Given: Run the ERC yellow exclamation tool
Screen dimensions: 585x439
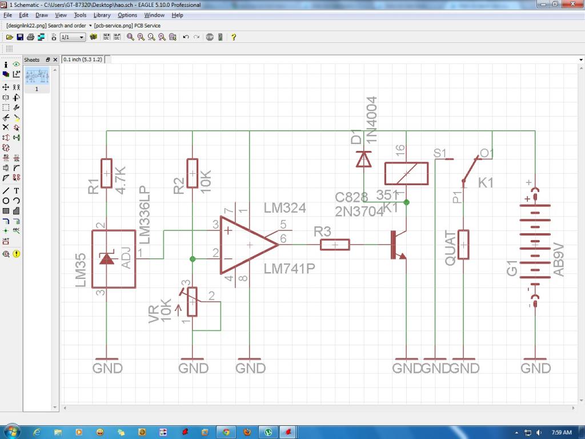Looking at the screenshot, I should coord(17,253).
